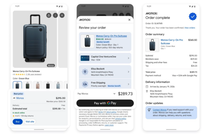Viewport: 214px width, 136px height.
Task: Select the pink suitcase color option
Action: click(x=38, y=85)
